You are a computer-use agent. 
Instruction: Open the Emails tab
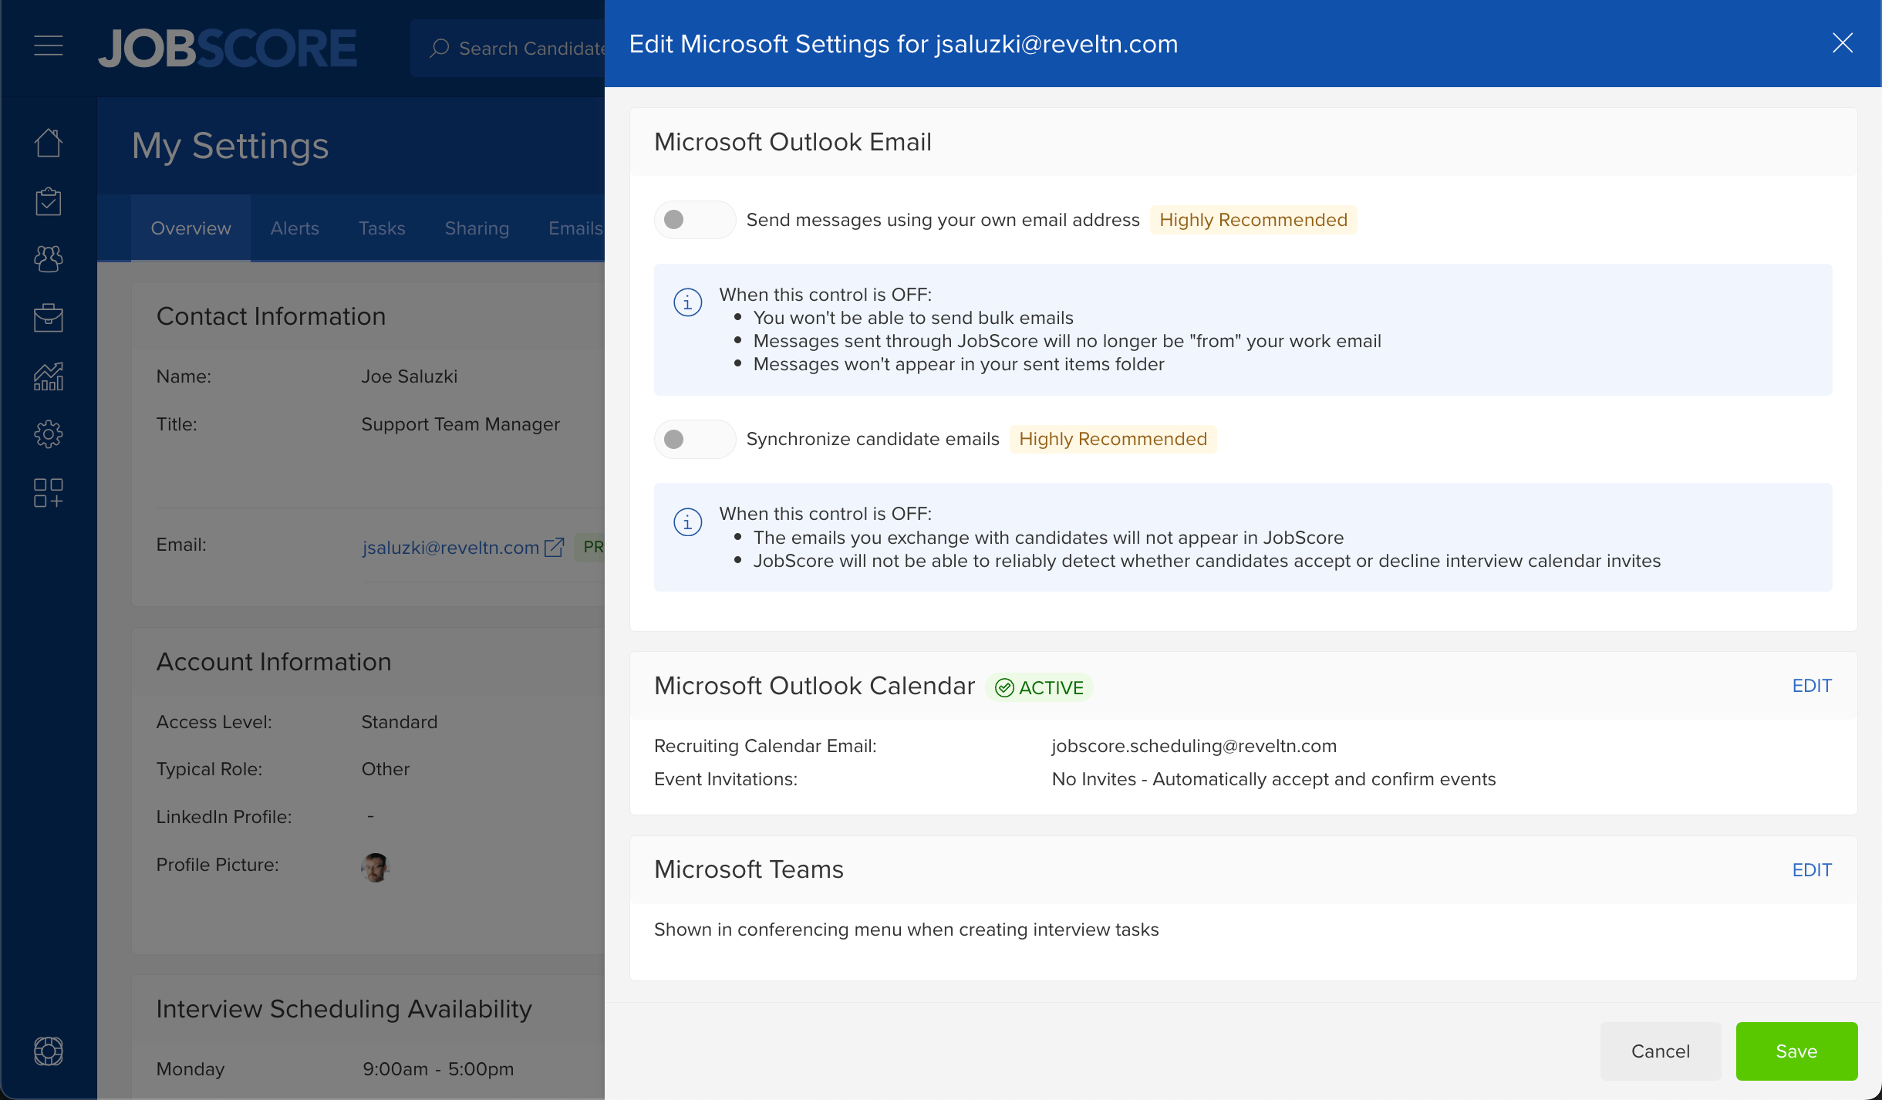pos(575,228)
